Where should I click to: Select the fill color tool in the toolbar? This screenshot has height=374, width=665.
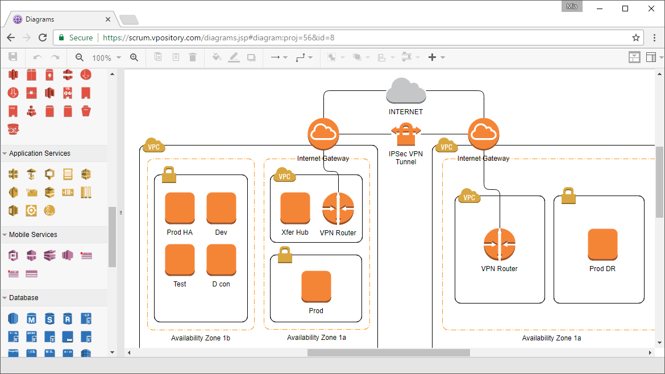pos(218,57)
